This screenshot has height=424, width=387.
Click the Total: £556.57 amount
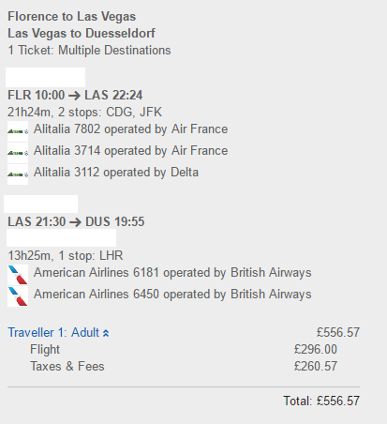(x=321, y=401)
